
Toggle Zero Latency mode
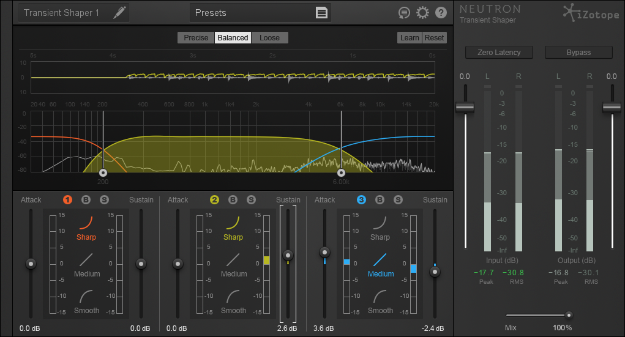point(499,52)
